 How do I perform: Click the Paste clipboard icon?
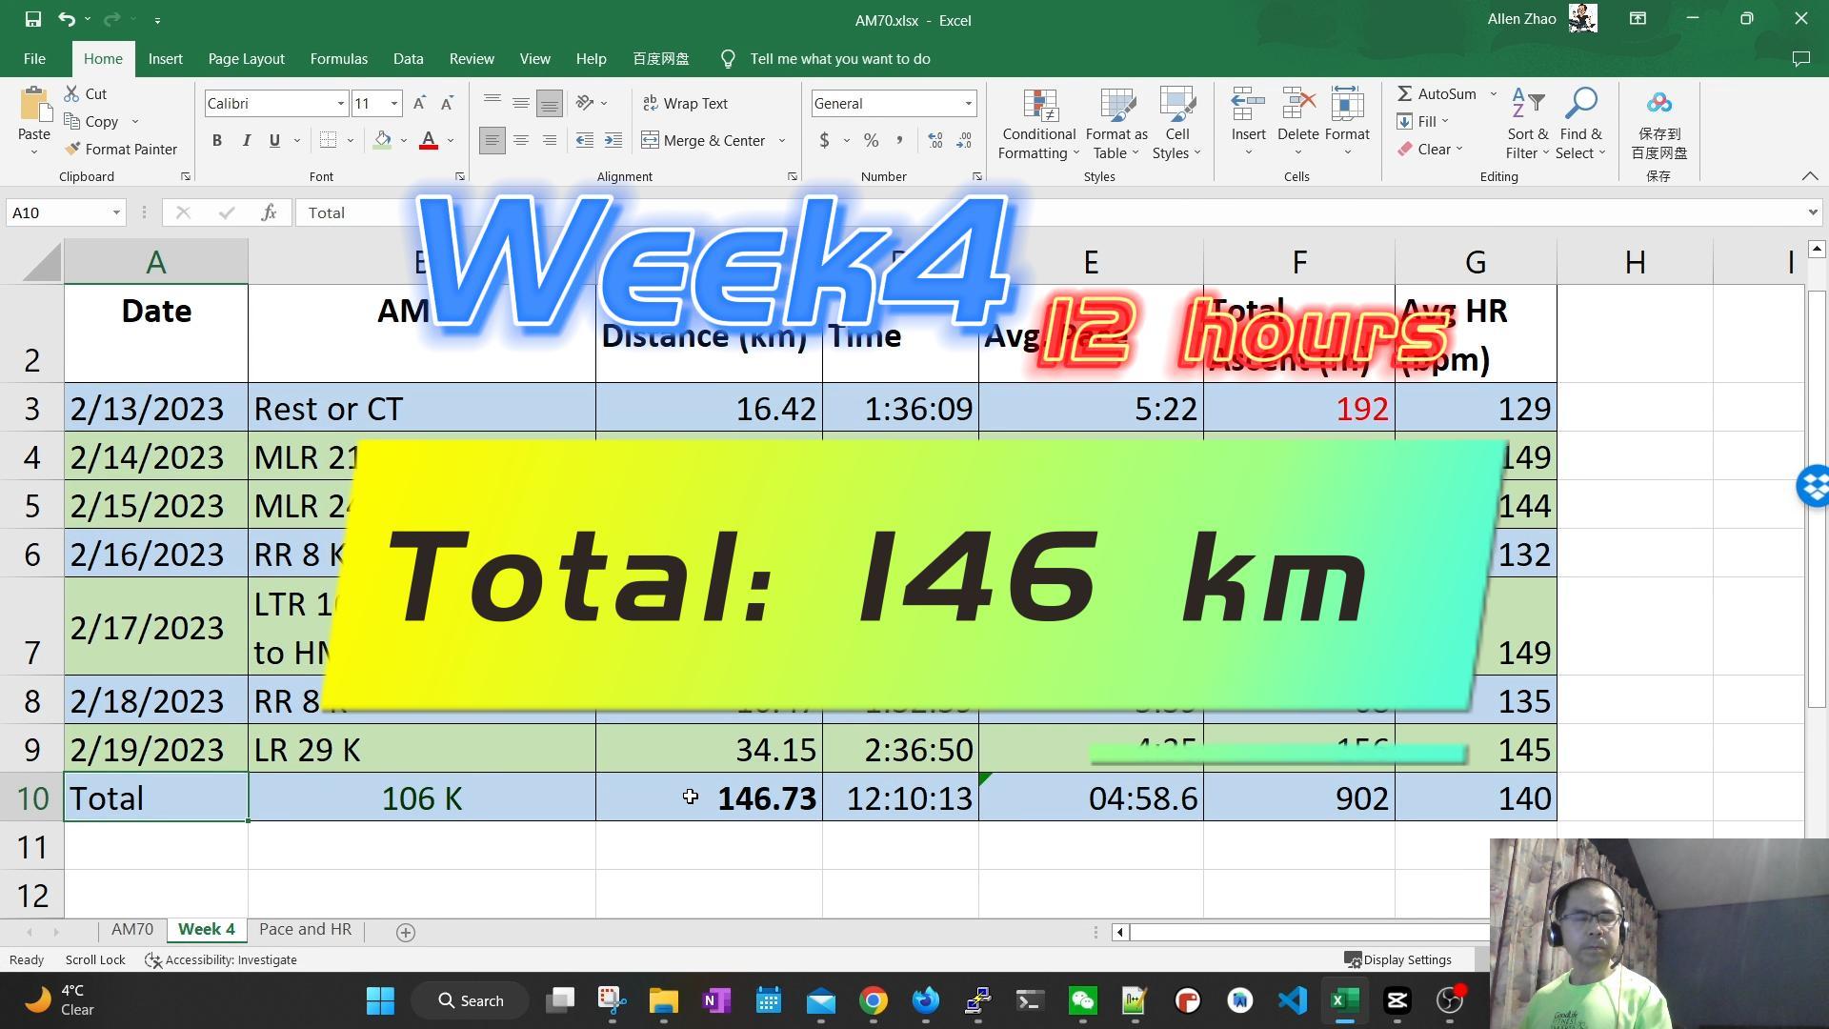(x=34, y=106)
